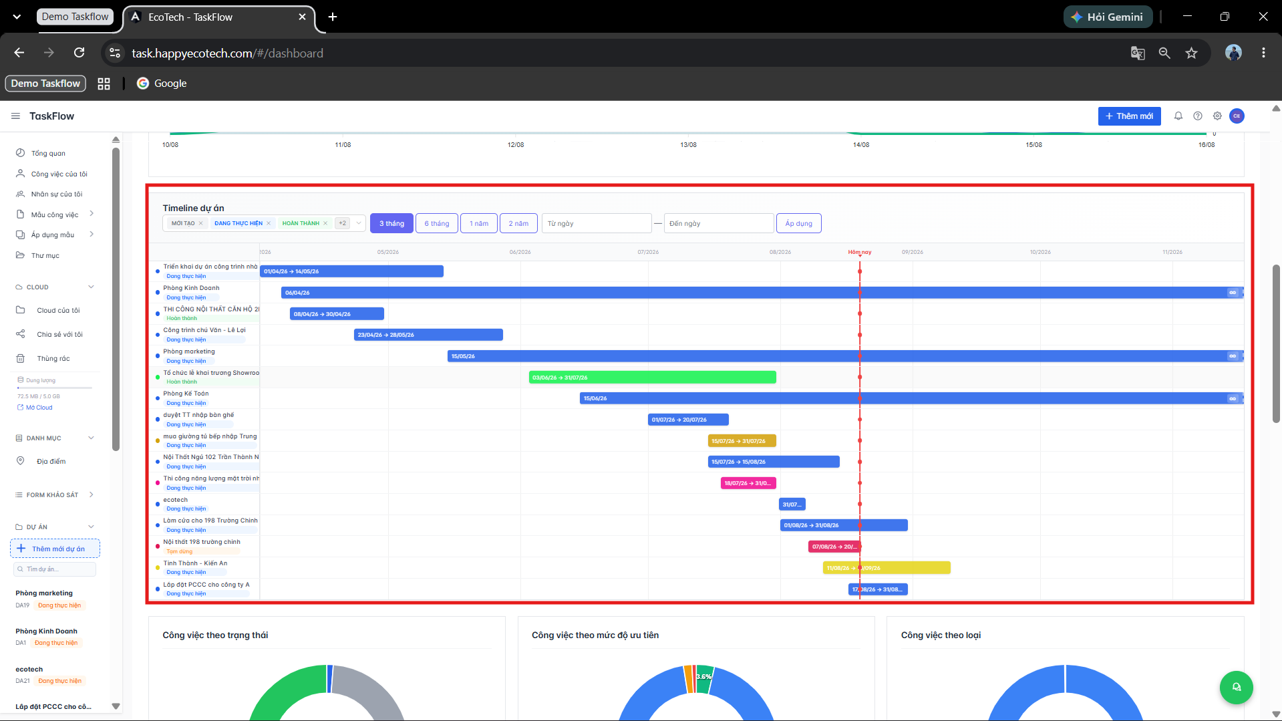
Task: Toggle the hamburger menu next to TaskFlow
Action: 15,116
